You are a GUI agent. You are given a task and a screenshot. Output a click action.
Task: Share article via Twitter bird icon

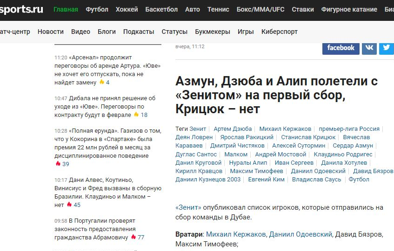click(x=386, y=48)
